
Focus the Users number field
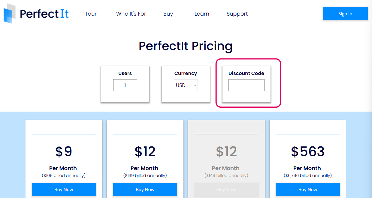[x=125, y=85]
